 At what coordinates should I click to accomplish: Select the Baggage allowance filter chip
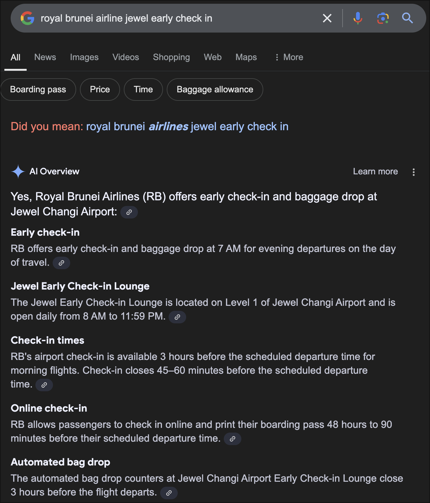[215, 90]
